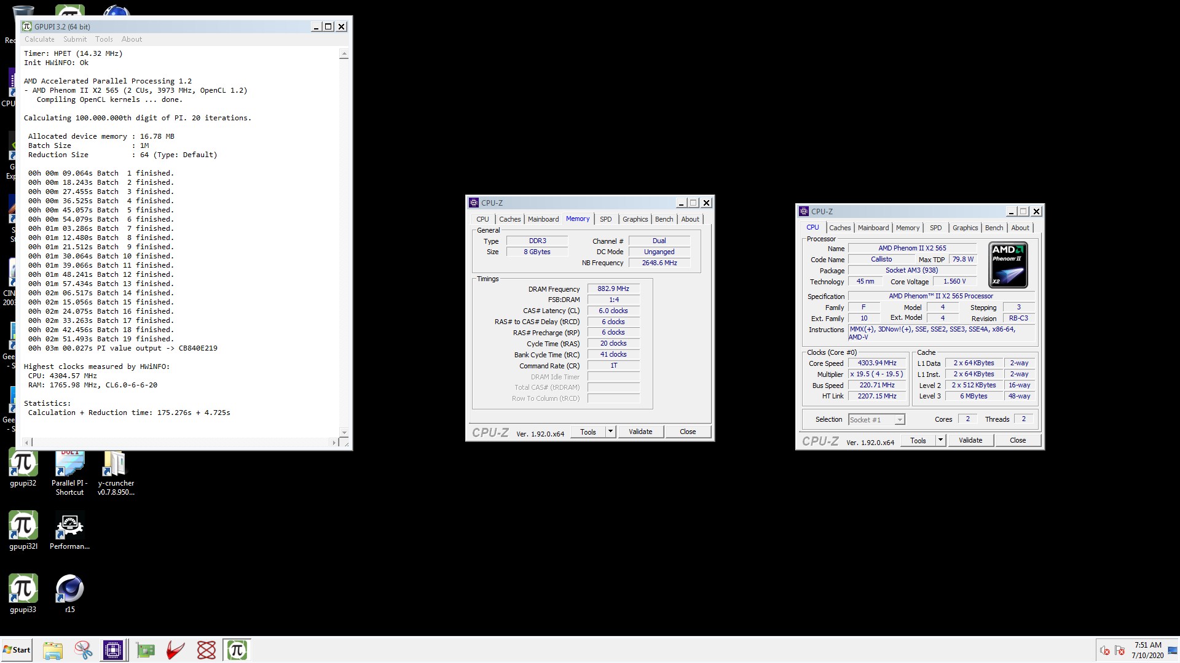Select the Graphics tab in right CPU-Z window
The width and height of the screenshot is (1180, 663).
(x=965, y=228)
